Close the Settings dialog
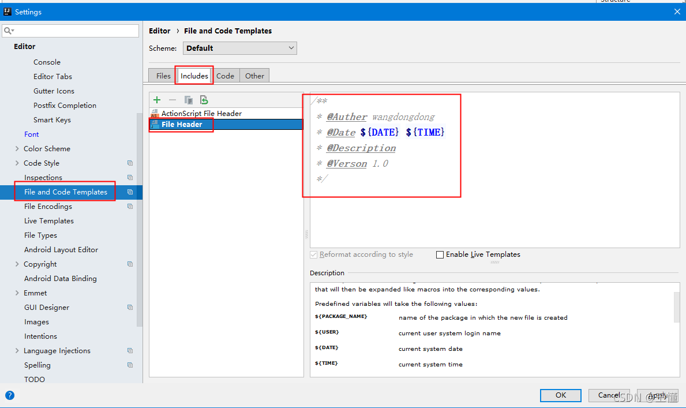This screenshot has height=408, width=686. pos(677,12)
